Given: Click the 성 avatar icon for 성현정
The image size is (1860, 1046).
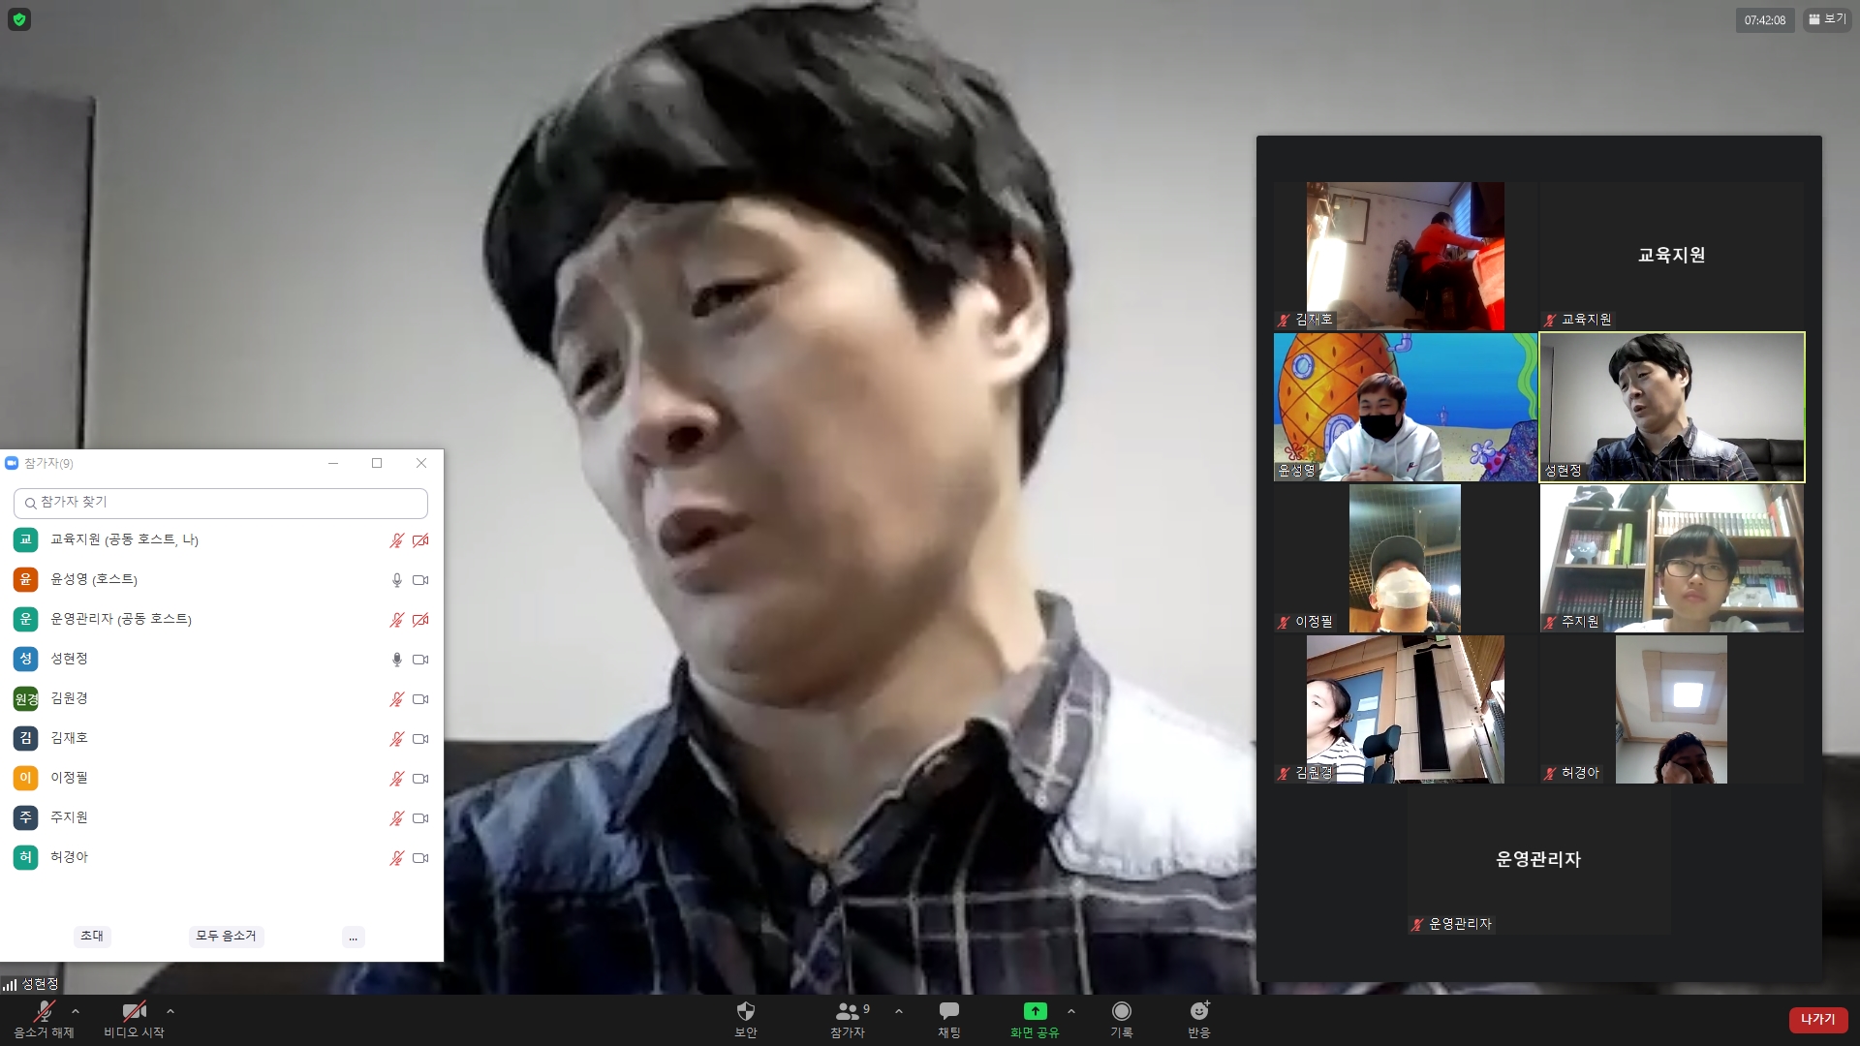Looking at the screenshot, I should pos(25,659).
